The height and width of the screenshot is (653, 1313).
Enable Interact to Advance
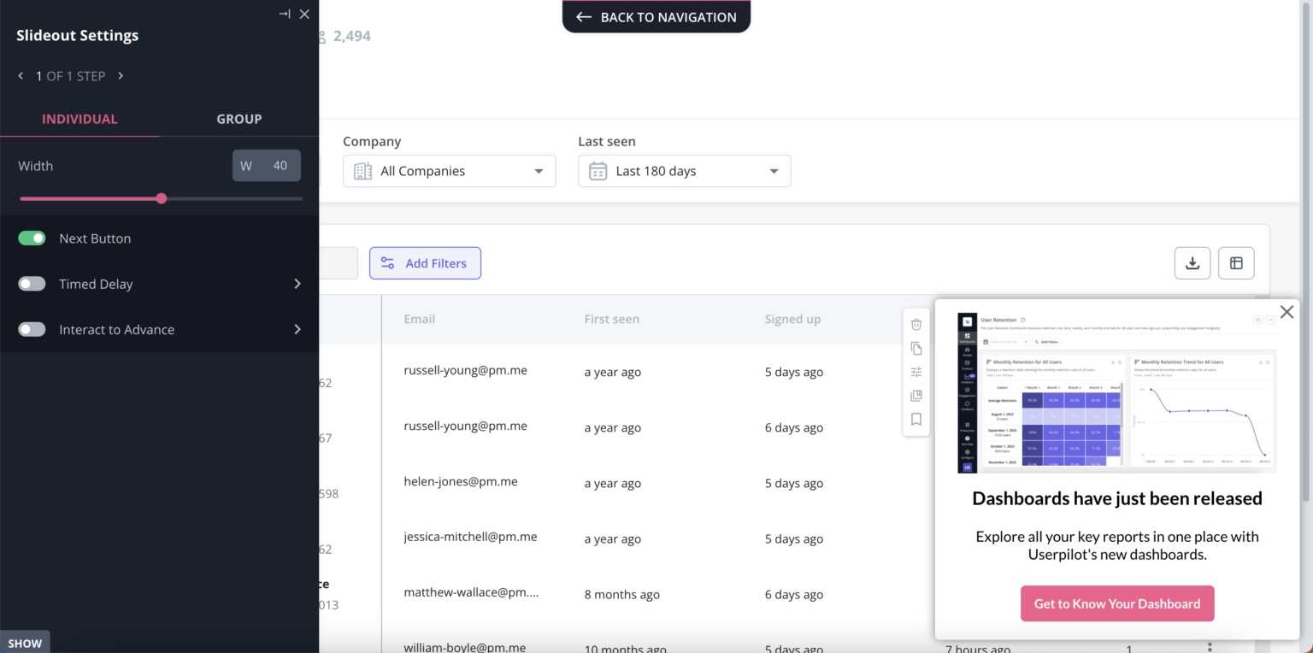[x=32, y=329]
